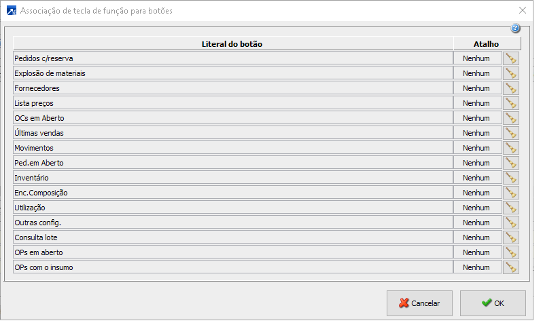Clear shortcut for Lista preços
The width and height of the screenshot is (543, 325).
point(511,103)
